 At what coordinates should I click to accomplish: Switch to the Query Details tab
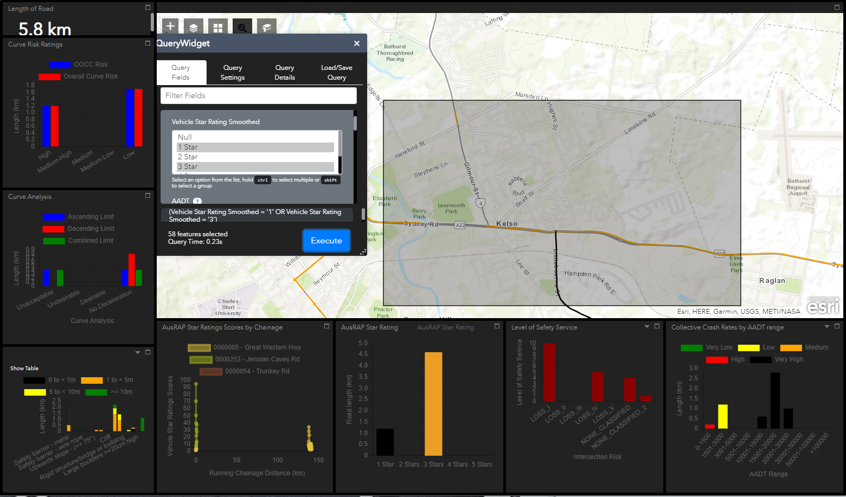pyautogui.click(x=285, y=73)
